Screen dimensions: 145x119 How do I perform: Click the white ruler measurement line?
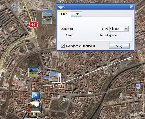[x=92, y=72]
